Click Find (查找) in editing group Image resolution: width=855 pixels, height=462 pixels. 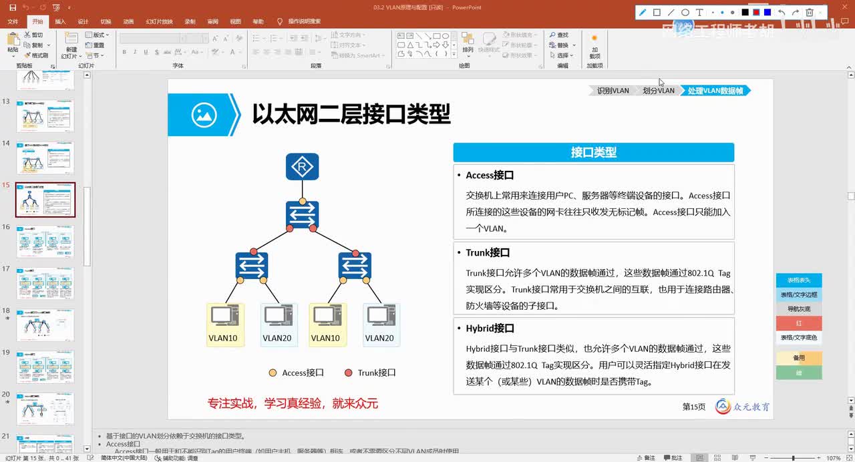tap(558, 35)
